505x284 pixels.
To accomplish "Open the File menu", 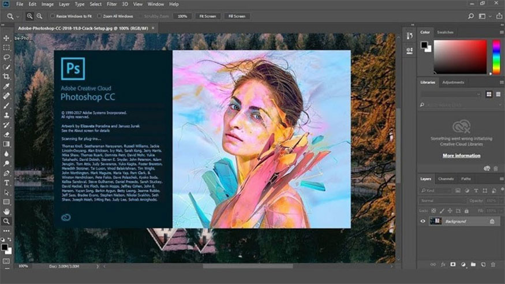I will point(20,4).
